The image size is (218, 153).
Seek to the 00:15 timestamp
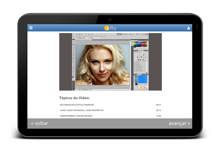pyautogui.click(x=158, y=105)
